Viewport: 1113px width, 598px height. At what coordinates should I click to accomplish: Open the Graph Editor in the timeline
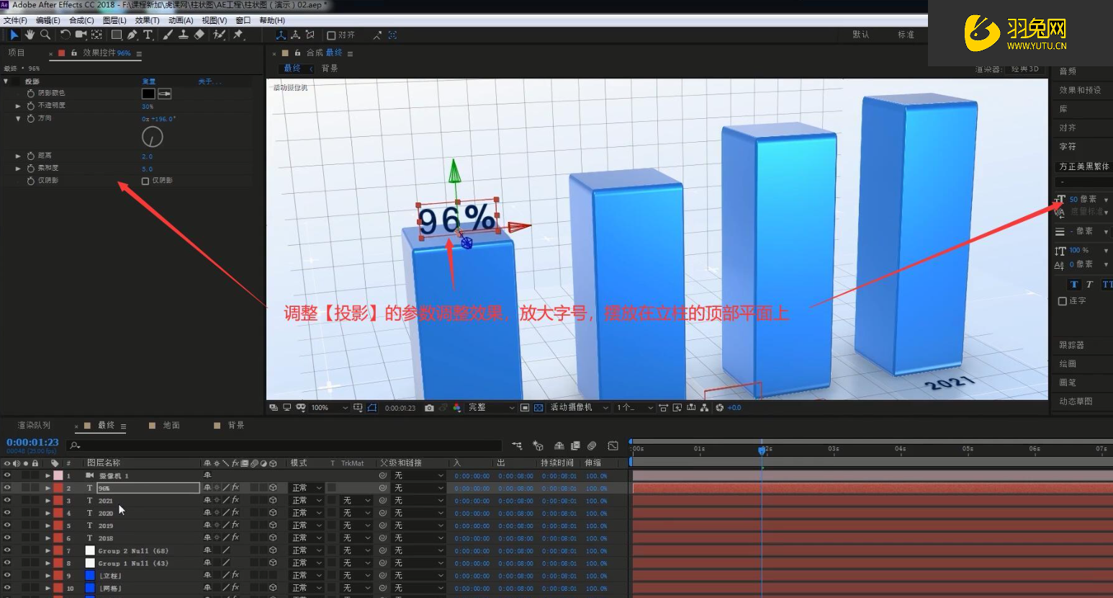pyautogui.click(x=613, y=445)
